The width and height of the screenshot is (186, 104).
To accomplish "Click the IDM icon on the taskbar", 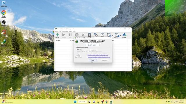I will point(111,102).
